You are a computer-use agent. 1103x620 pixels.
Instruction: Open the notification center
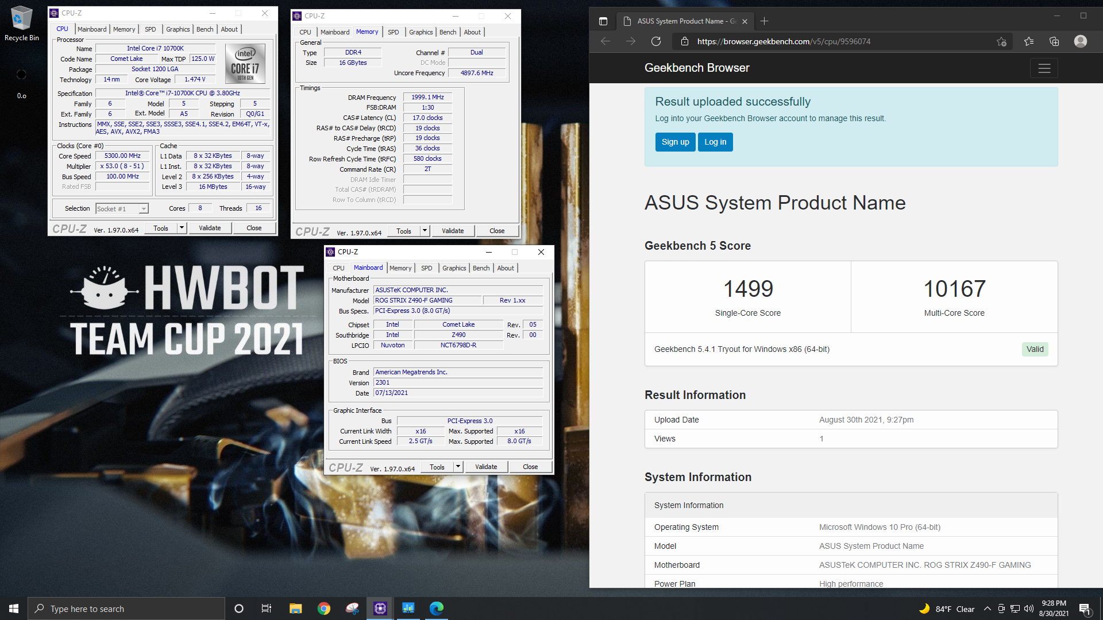coord(1085,609)
